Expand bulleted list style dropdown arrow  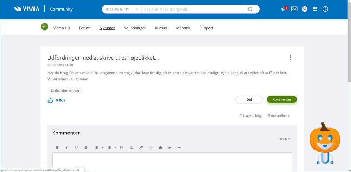point(102,148)
